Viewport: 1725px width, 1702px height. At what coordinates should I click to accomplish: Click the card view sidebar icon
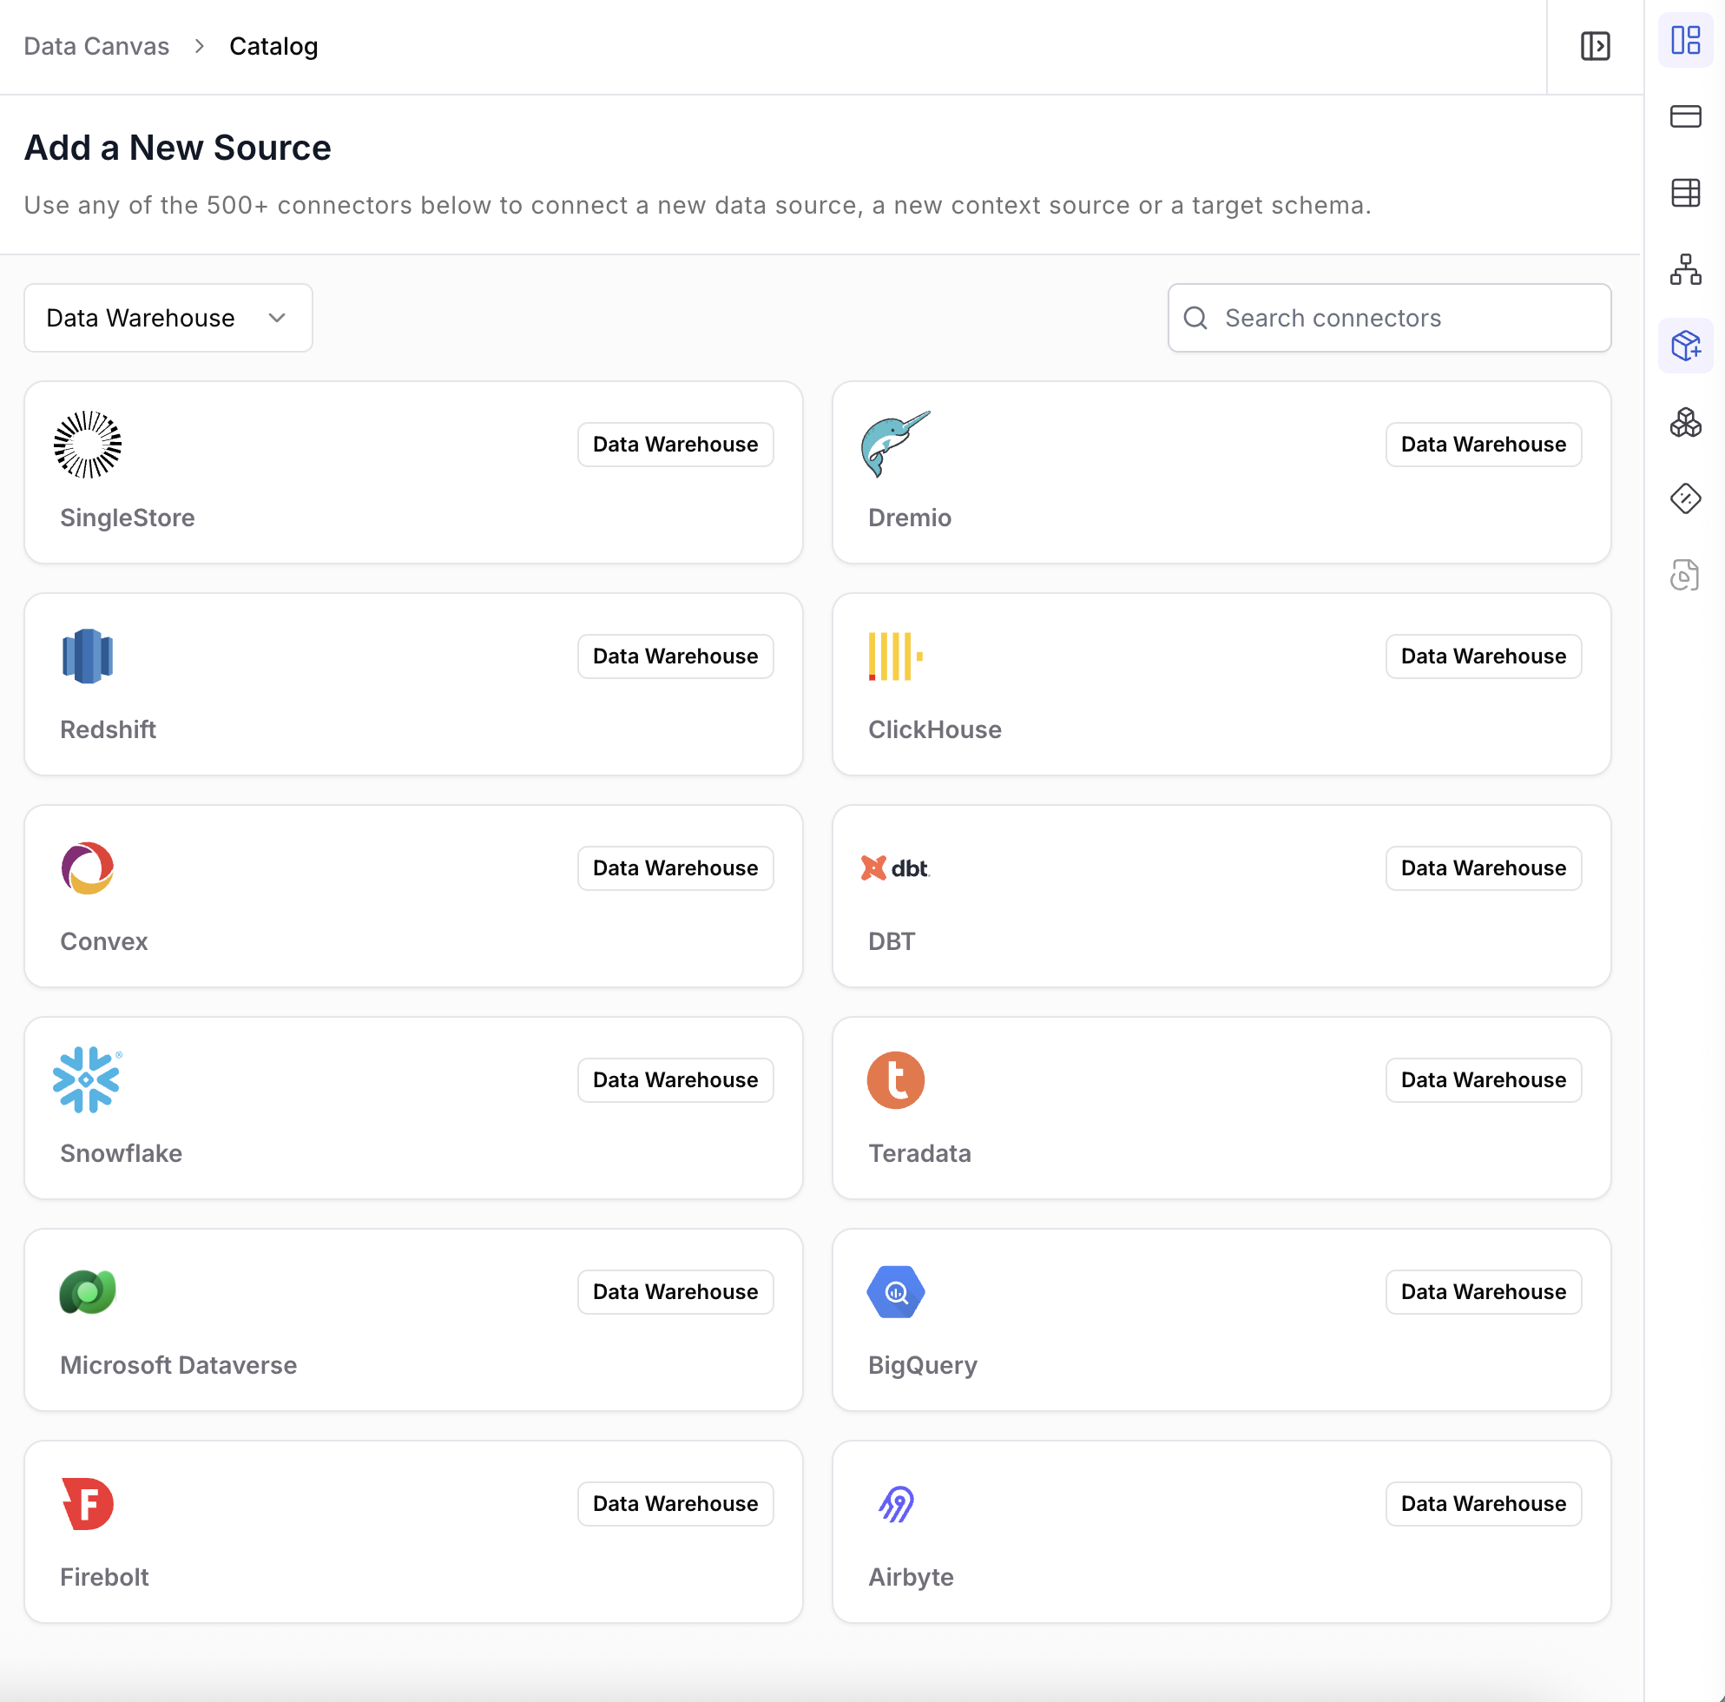1685,116
